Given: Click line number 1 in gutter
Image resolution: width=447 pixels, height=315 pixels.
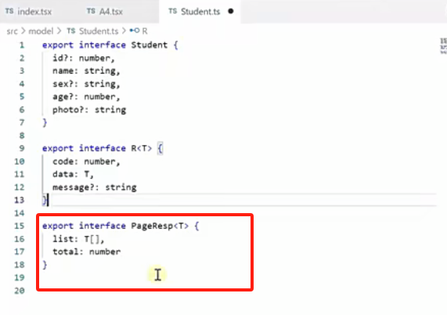Looking at the screenshot, I should pos(22,45).
